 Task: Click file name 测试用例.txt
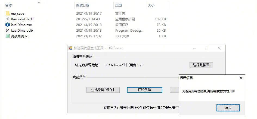click(20, 36)
